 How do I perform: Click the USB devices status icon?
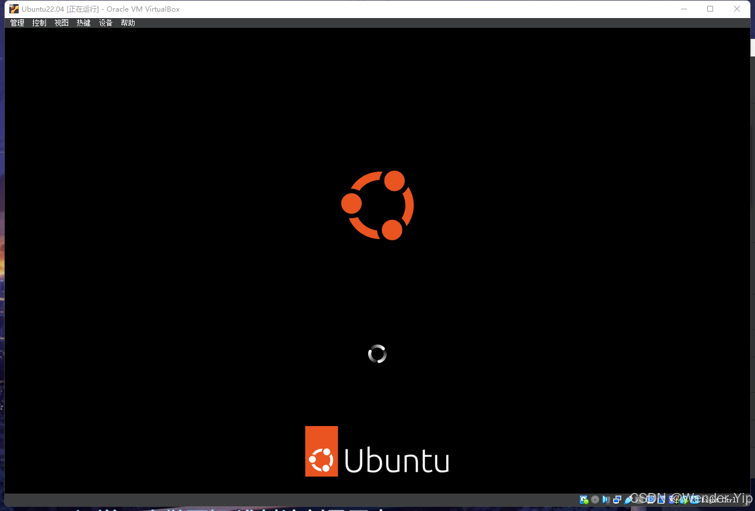click(629, 499)
